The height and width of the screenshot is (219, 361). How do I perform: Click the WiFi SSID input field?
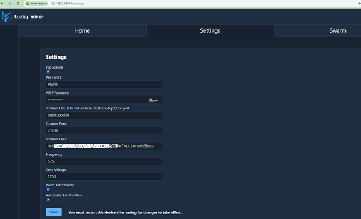coord(104,85)
